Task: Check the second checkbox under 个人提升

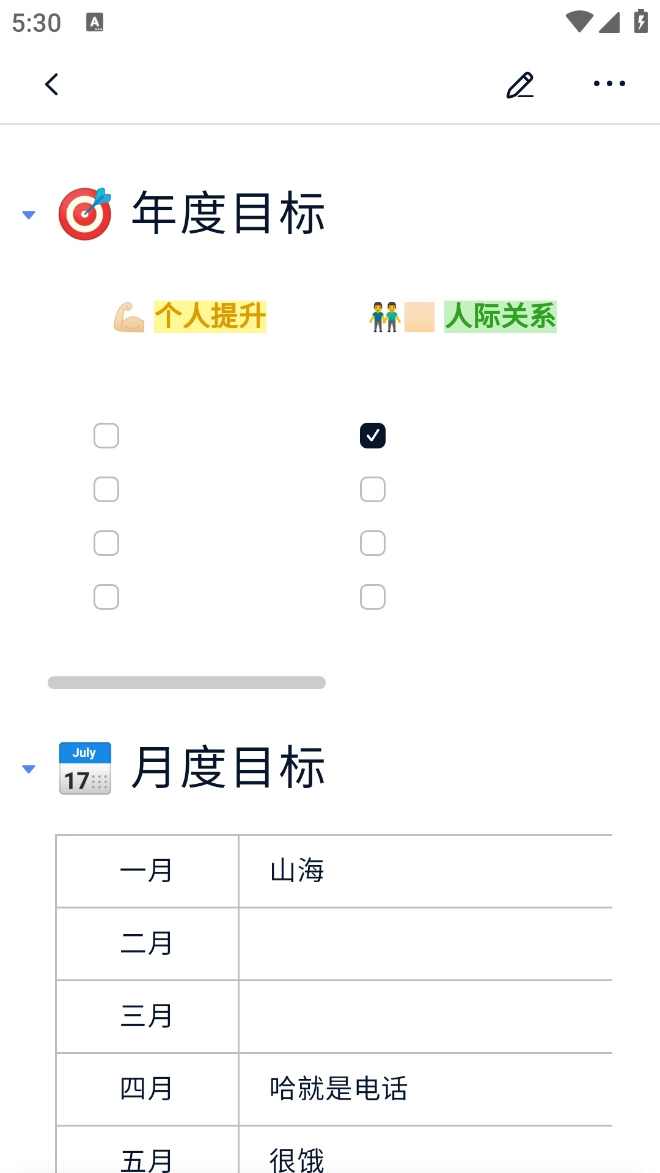Action: click(106, 489)
